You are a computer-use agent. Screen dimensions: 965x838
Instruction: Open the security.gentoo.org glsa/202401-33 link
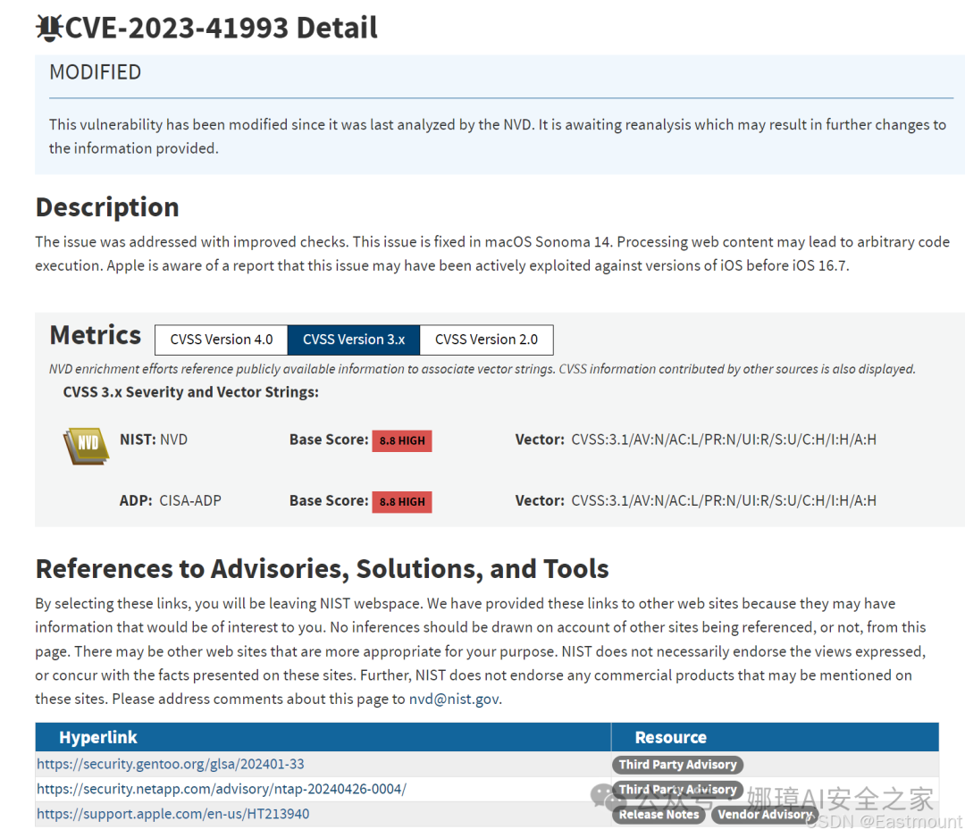click(x=171, y=764)
